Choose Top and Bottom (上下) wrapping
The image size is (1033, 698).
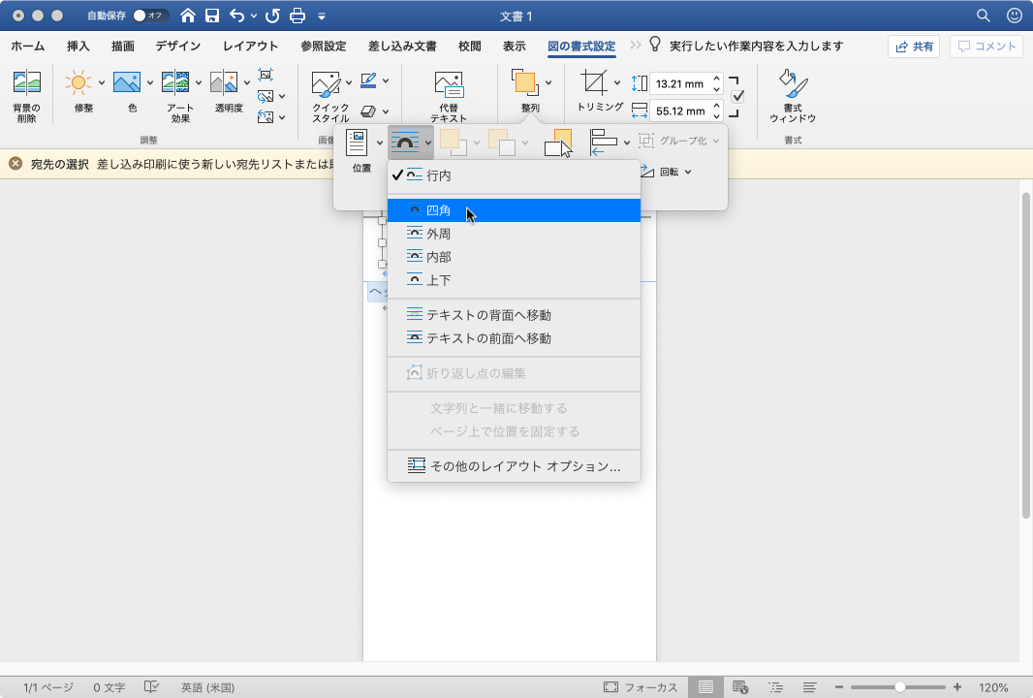tap(514, 279)
